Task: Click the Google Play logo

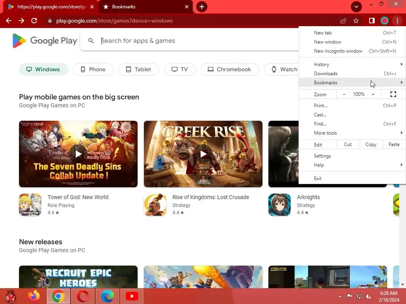Action: [x=45, y=41]
